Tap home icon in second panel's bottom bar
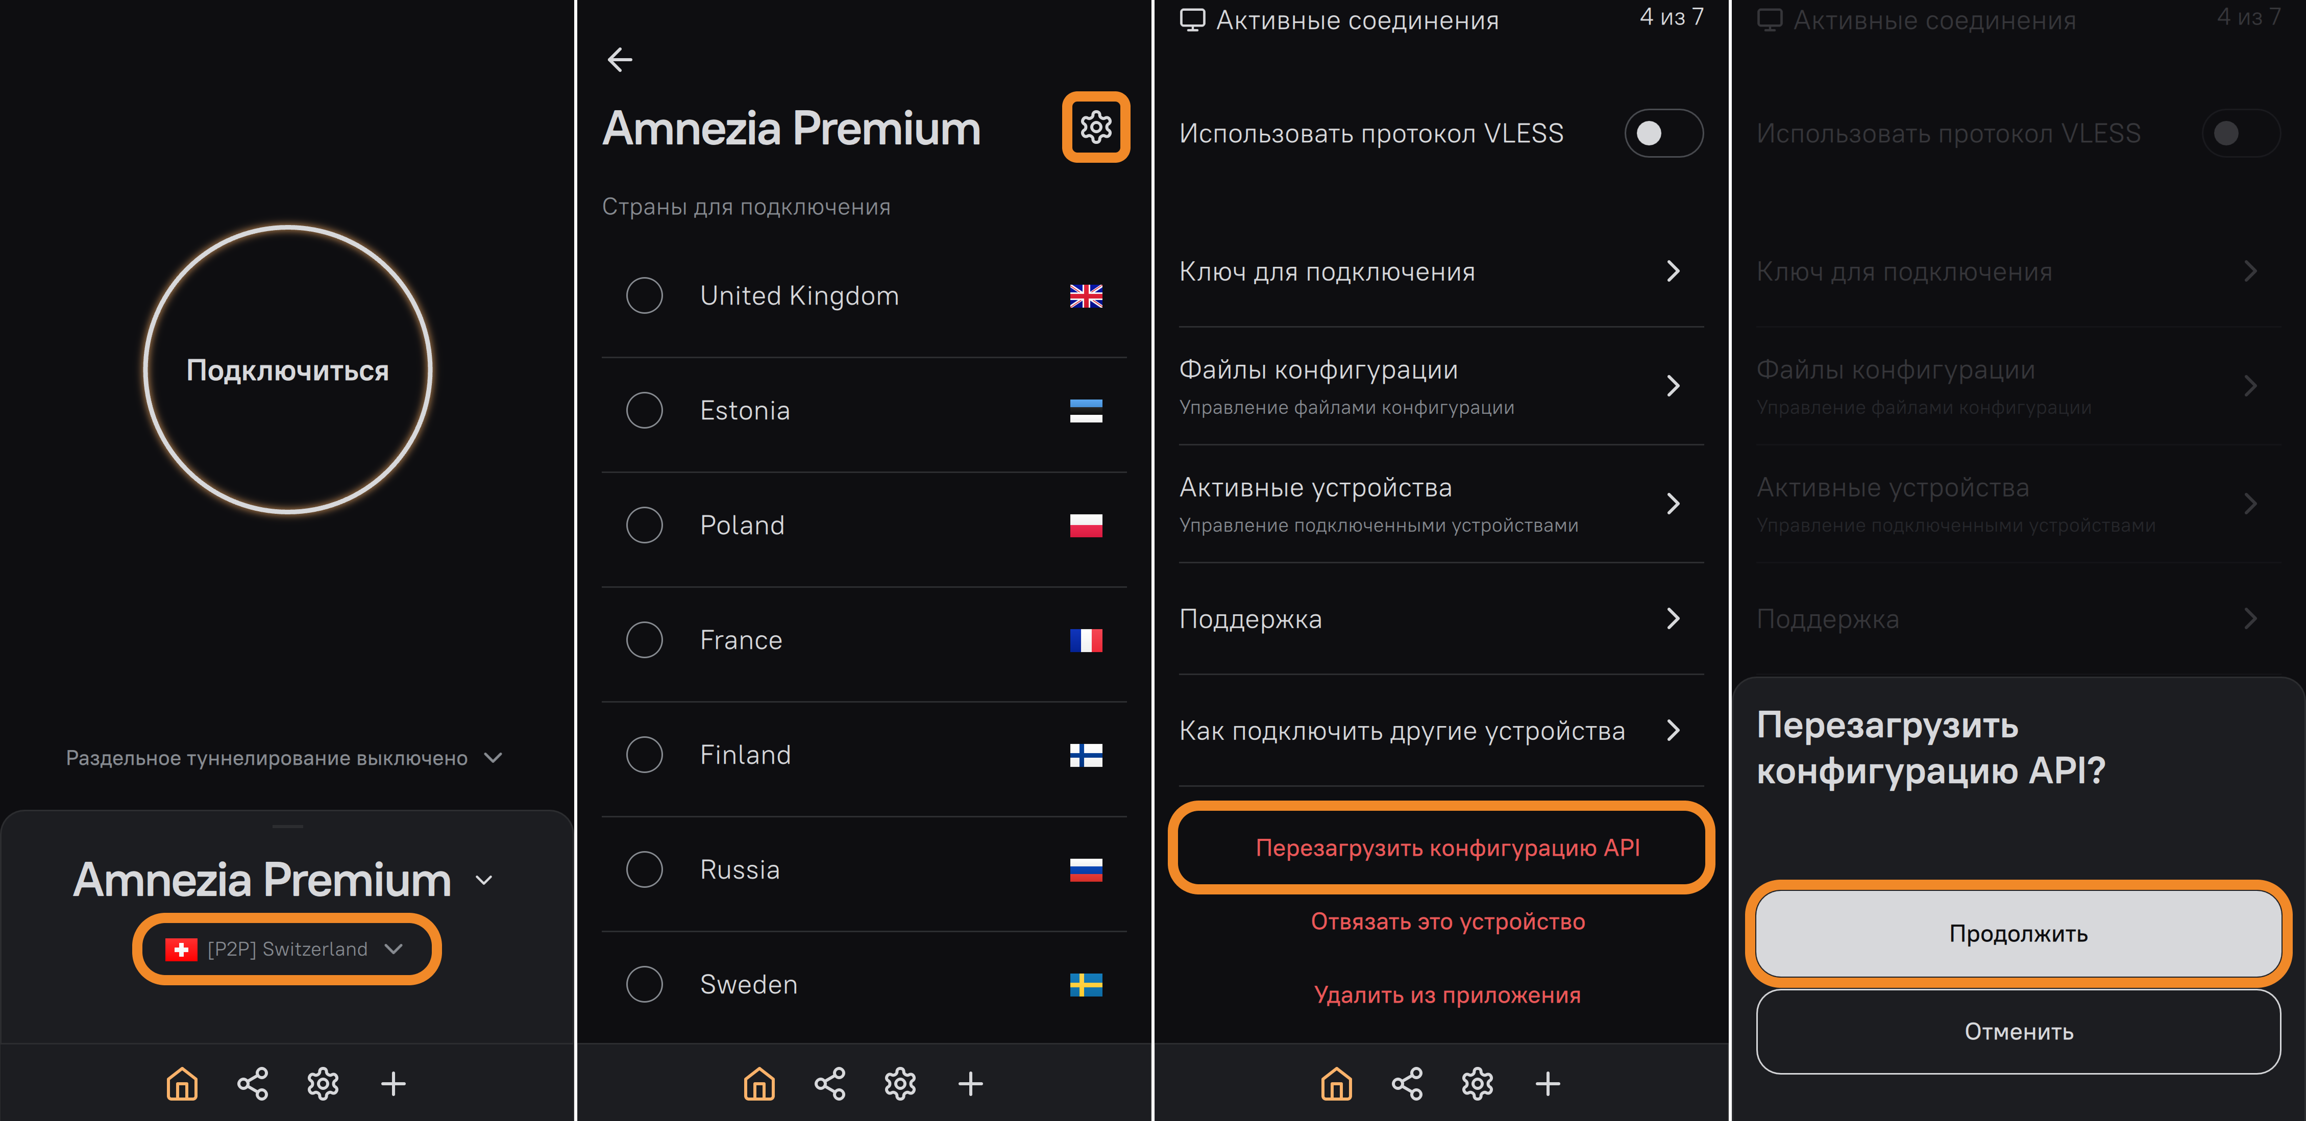The width and height of the screenshot is (2306, 1121). tap(758, 1083)
